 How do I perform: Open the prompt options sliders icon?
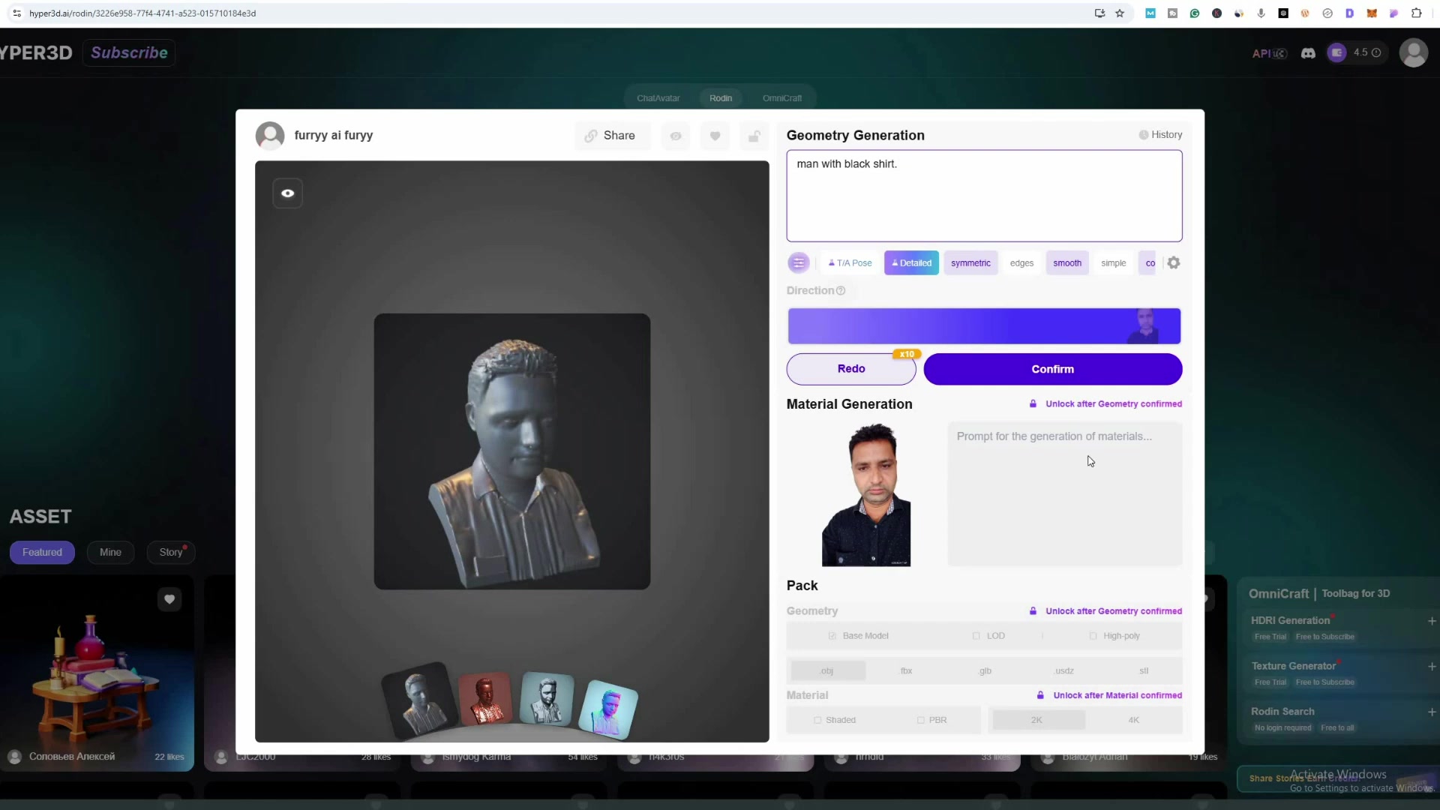click(798, 262)
